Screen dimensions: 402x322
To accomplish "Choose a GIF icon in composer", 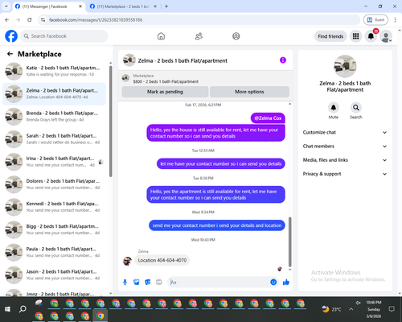I will click(159, 282).
